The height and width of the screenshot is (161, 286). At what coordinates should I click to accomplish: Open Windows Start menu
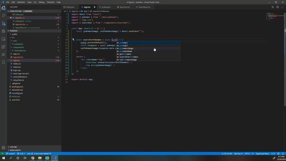tap(4, 158)
